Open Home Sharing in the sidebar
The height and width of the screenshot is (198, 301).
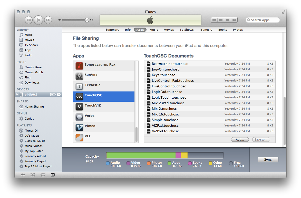click(38, 107)
